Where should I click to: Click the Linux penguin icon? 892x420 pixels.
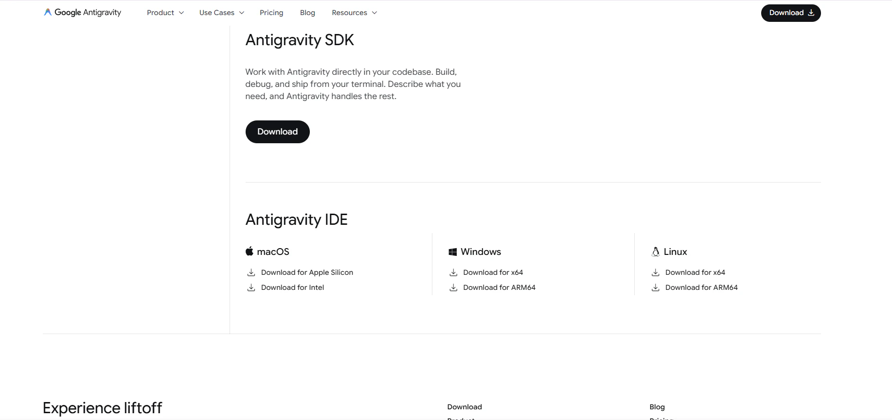[656, 252]
